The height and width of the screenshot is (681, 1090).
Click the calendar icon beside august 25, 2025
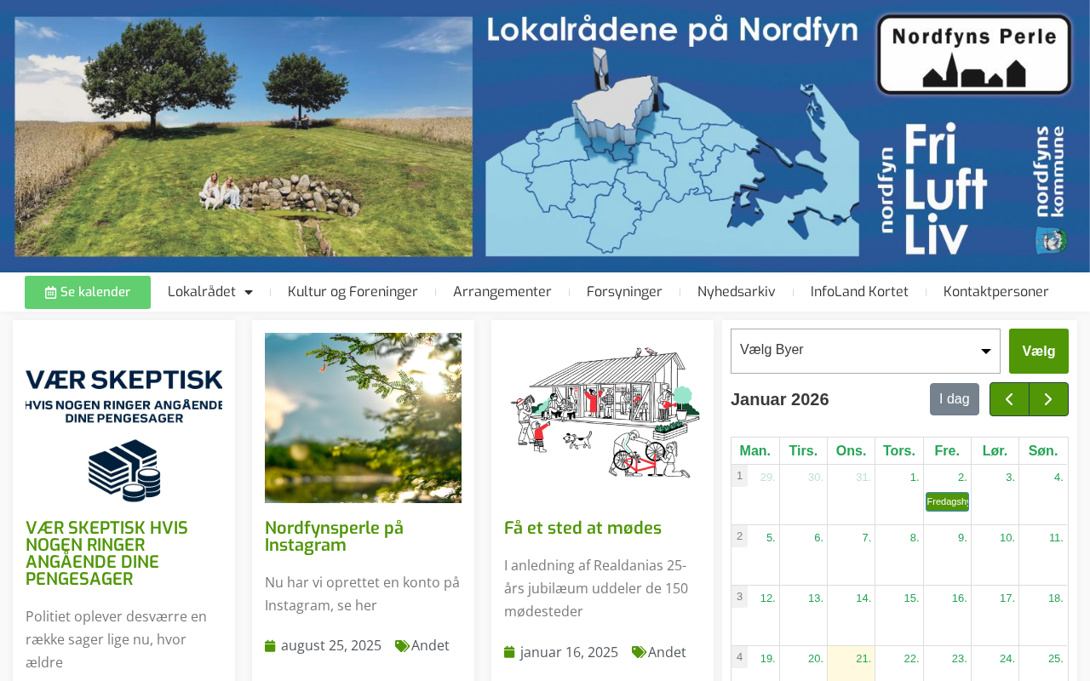[x=271, y=646]
